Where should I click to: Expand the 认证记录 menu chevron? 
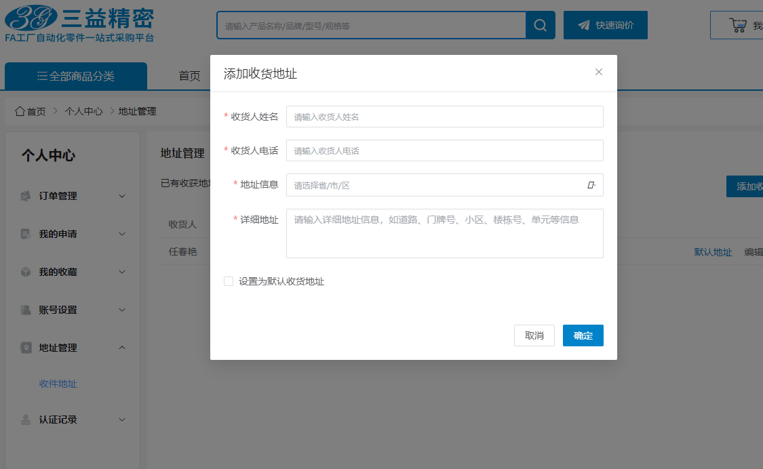click(122, 420)
